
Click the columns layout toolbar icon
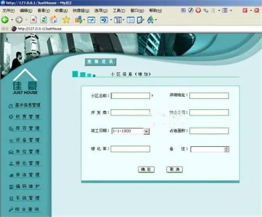point(118,20)
